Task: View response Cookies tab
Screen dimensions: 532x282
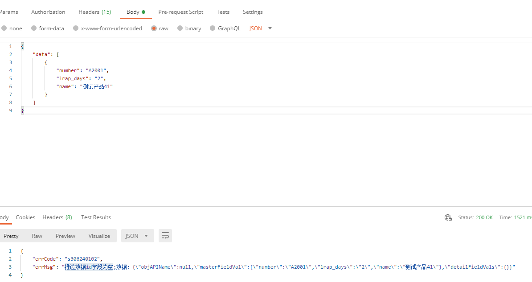Action: click(25, 217)
